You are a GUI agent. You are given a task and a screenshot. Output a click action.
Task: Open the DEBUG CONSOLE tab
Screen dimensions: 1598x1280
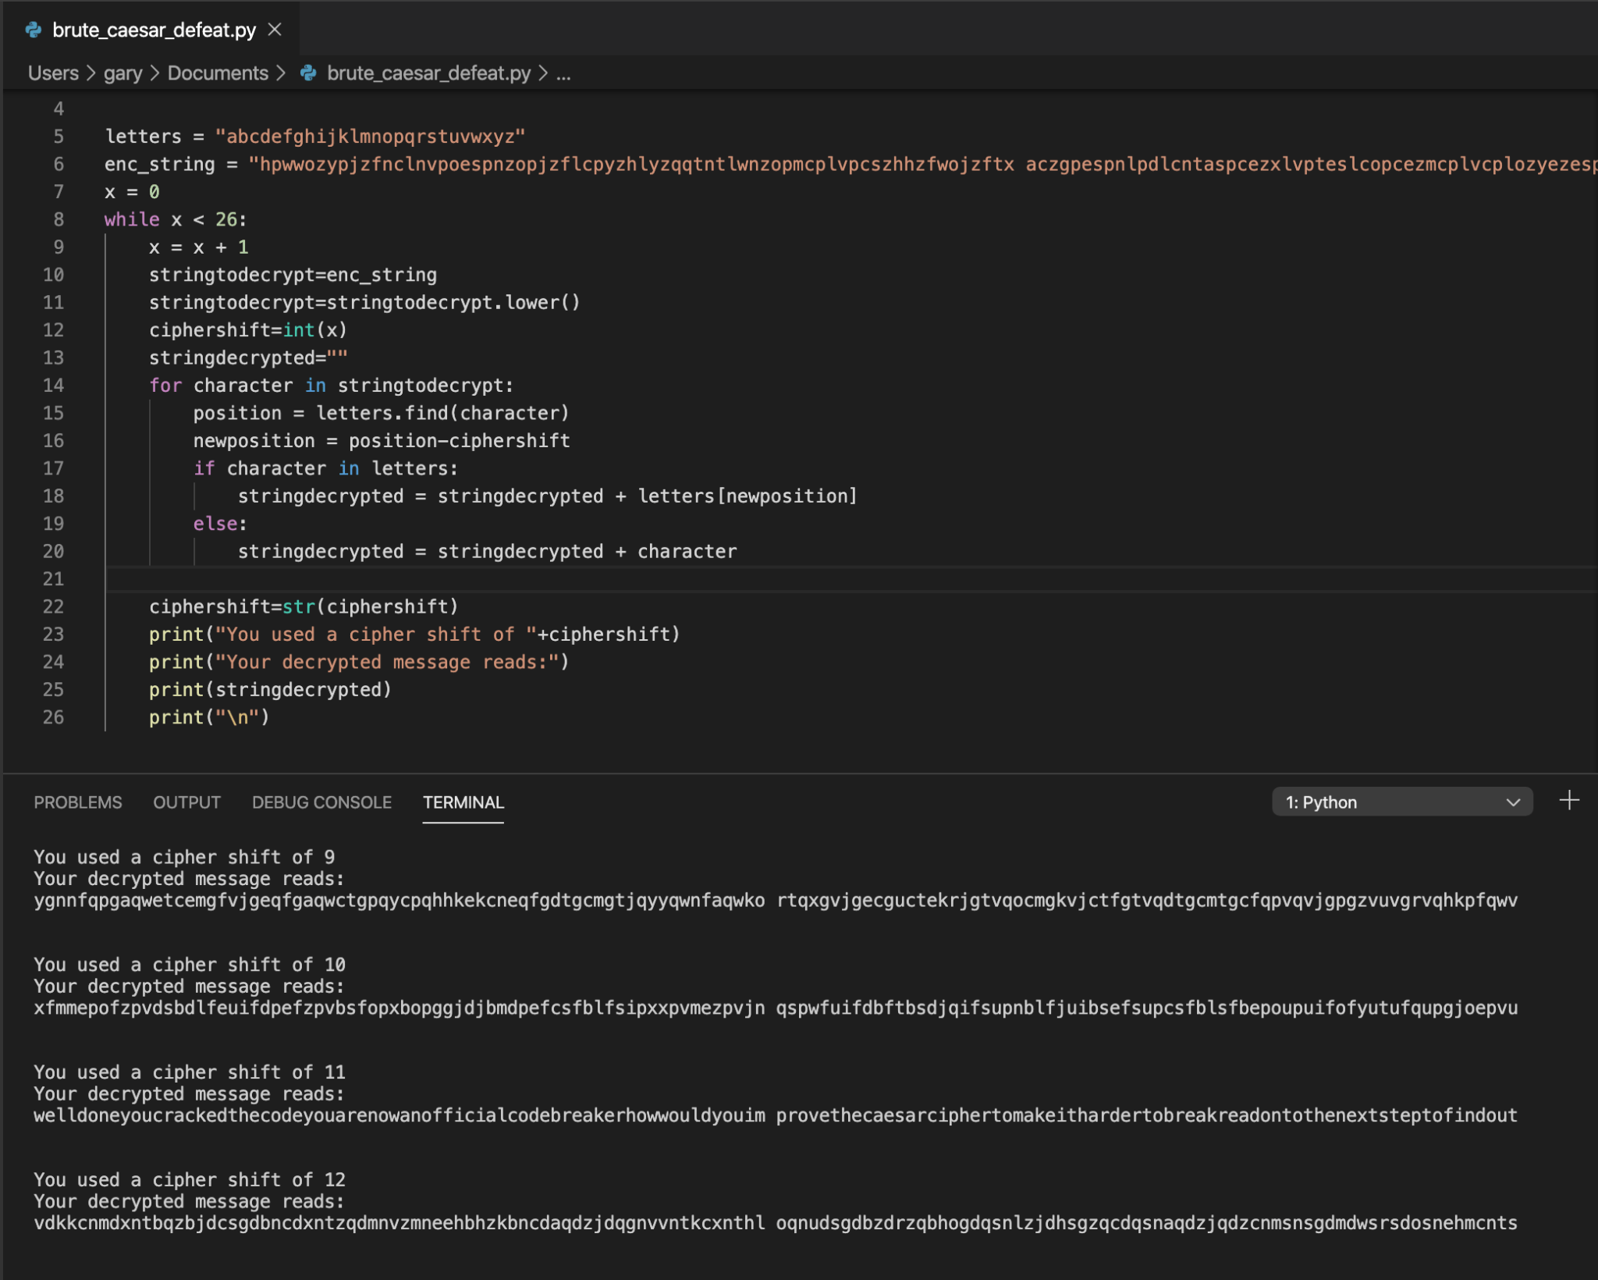click(x=321, y=802)
